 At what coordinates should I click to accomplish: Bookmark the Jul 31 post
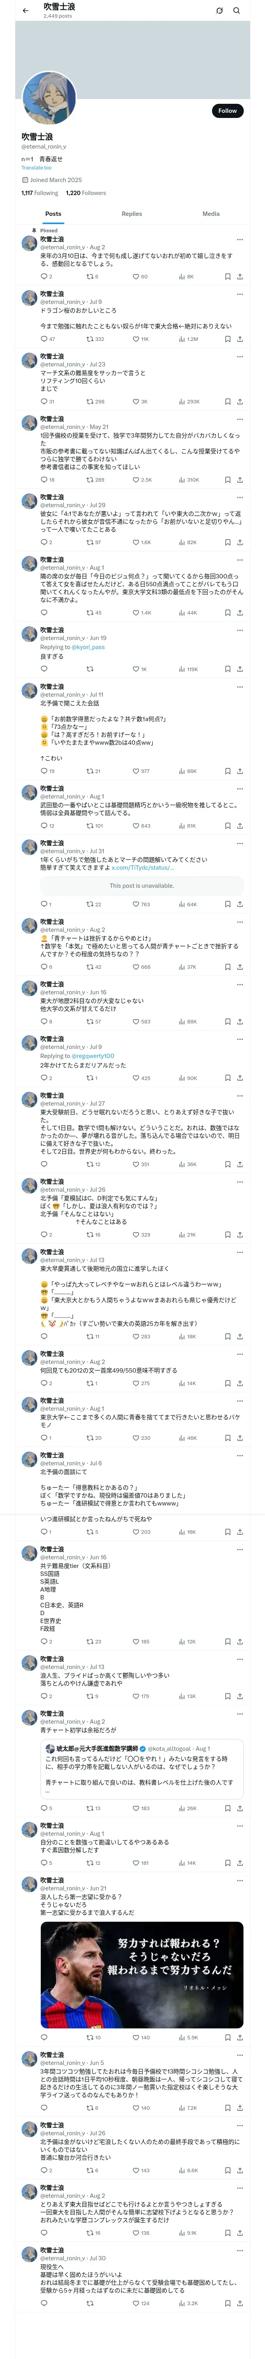pos(228,904)
